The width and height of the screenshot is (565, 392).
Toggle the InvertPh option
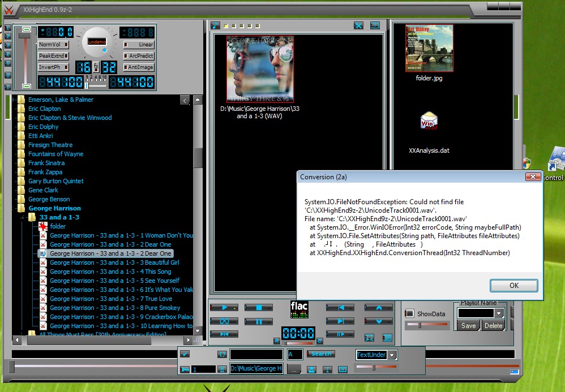click(54, 67)
